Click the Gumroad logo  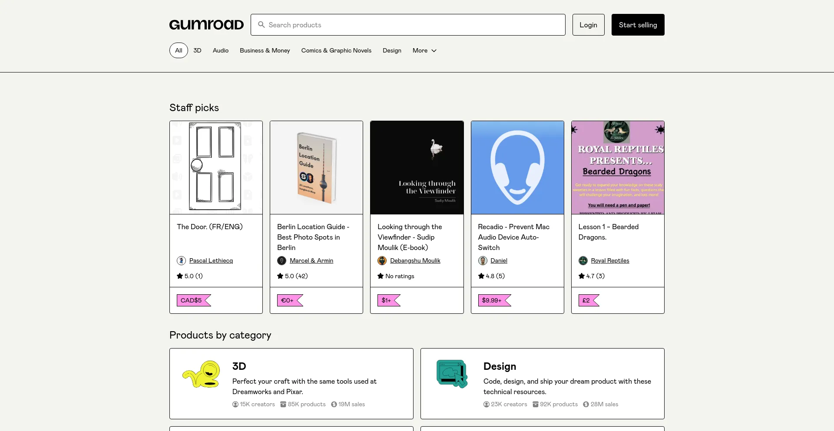pos(206,25)
